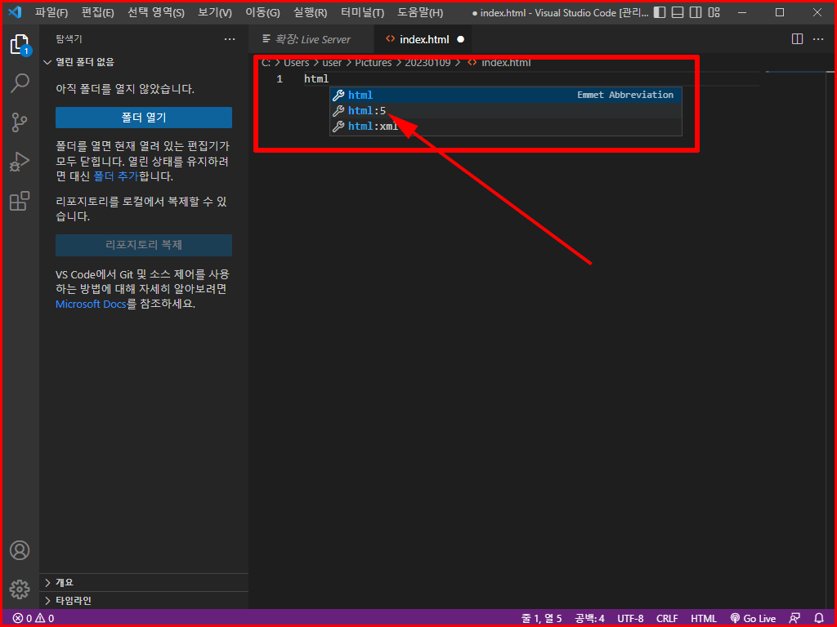
Task: Change indentation via '공백: 4'
Action: [589, 619]
